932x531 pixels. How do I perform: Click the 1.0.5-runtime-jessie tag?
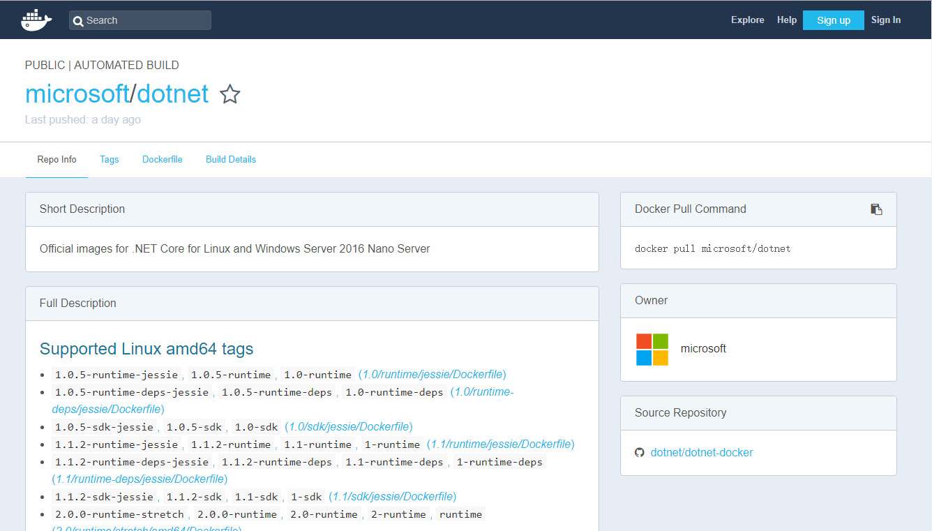pos(116,375)
